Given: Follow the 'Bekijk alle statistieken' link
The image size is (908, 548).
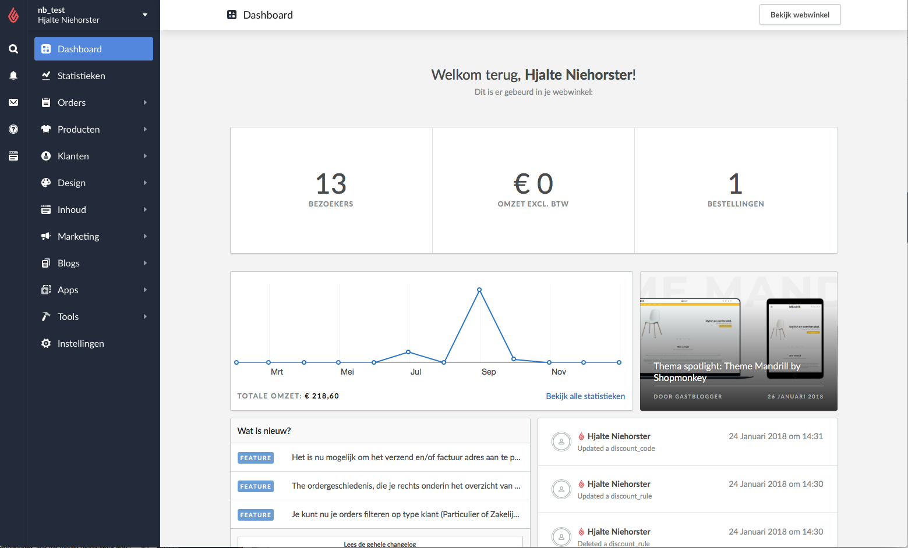Looking at the screenshot, I should pos(585,396).
